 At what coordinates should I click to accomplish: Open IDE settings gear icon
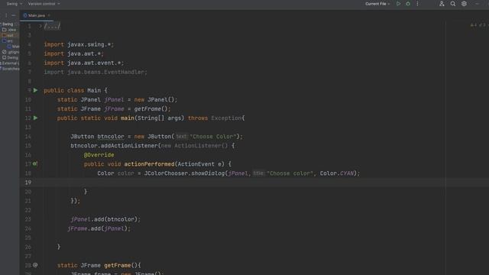[464, 4]
